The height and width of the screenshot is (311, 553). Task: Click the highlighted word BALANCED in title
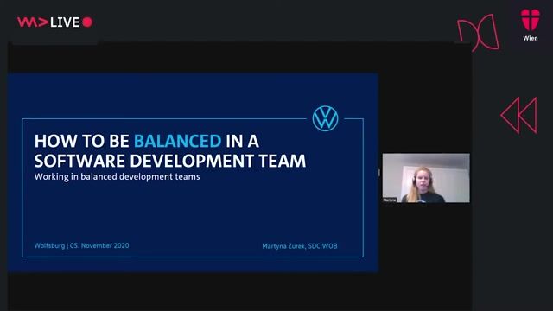click(x=177, y=141)
